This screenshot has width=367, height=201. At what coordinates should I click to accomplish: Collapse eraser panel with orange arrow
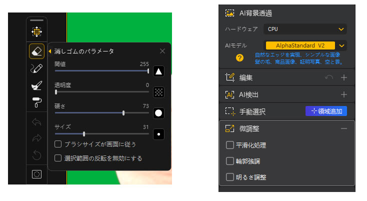(x=50, y=51)
